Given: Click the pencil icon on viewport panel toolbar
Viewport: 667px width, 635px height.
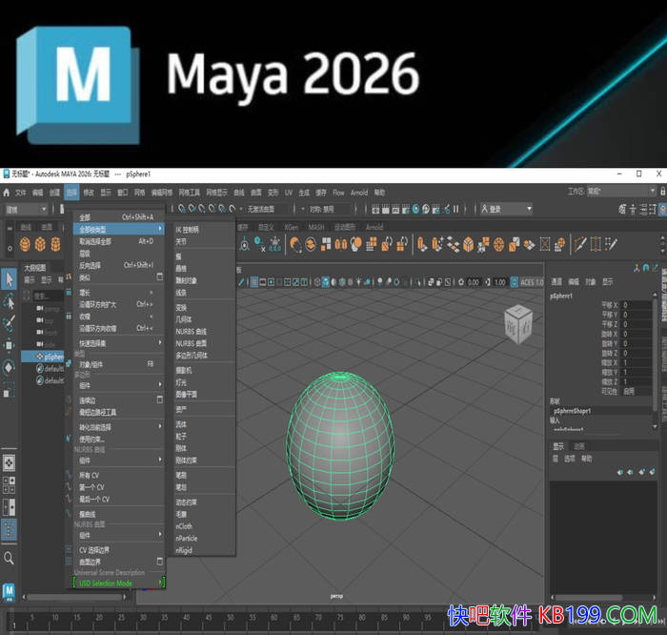Looking at the screenshot, I should [x=241, y=282].
